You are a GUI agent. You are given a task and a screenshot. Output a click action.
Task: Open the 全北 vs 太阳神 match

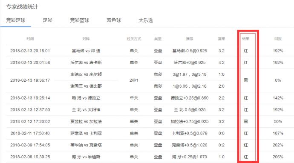pos(86,110)
